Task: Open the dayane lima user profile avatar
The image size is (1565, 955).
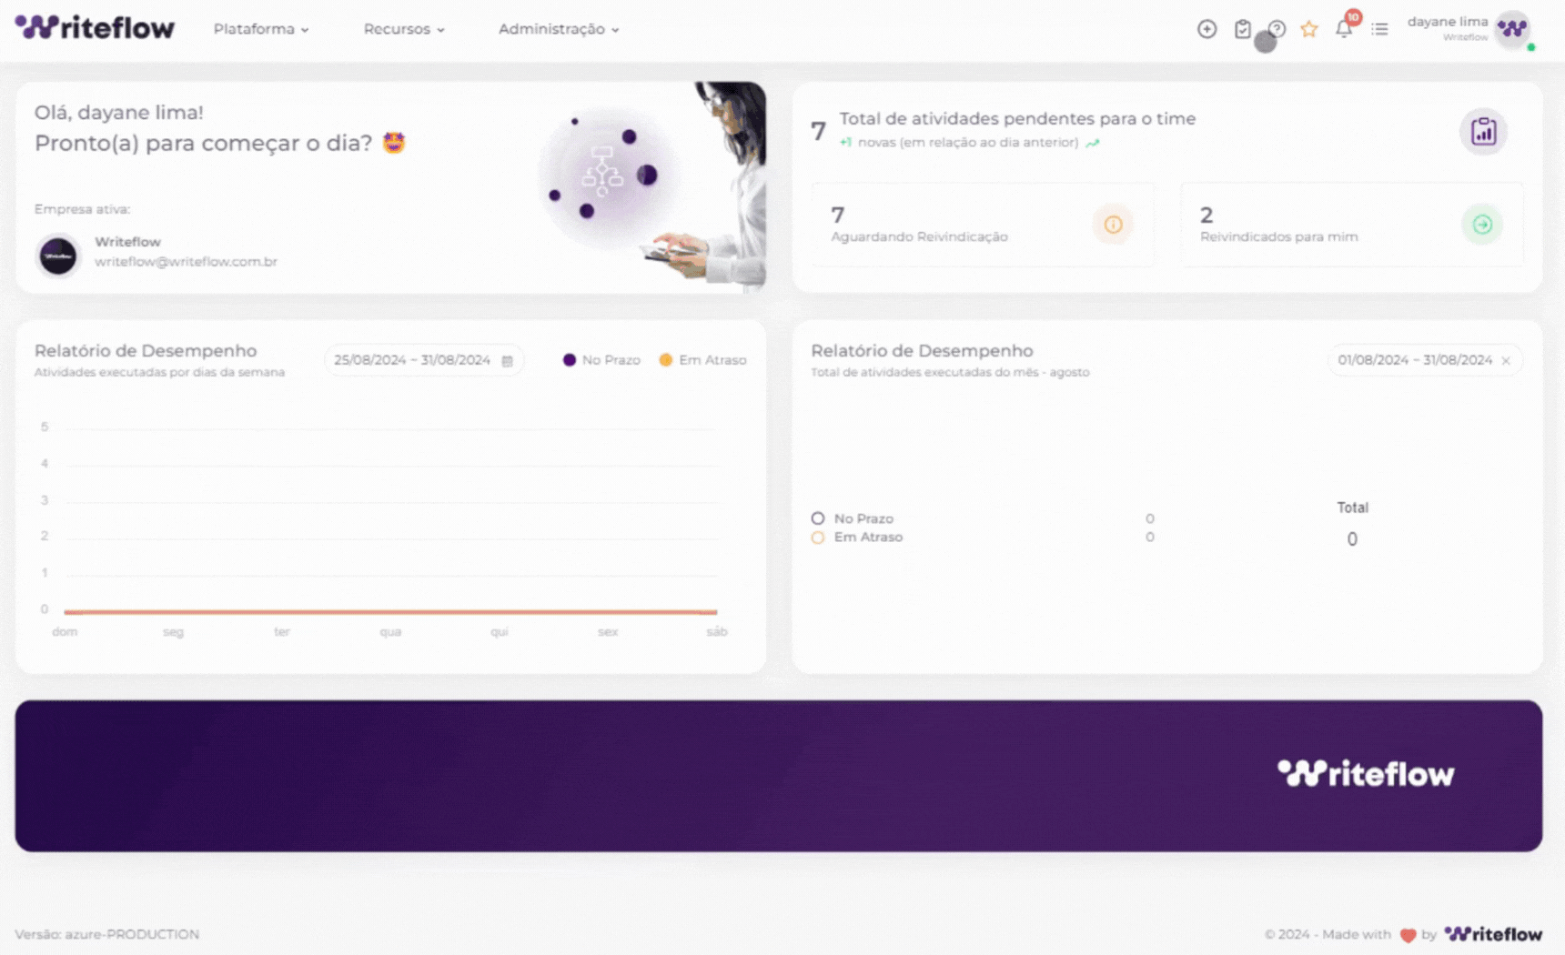Action: (x=1512, y=29)
